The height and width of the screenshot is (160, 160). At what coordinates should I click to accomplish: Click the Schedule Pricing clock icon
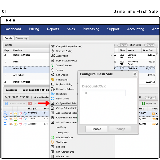click(52, 51)
